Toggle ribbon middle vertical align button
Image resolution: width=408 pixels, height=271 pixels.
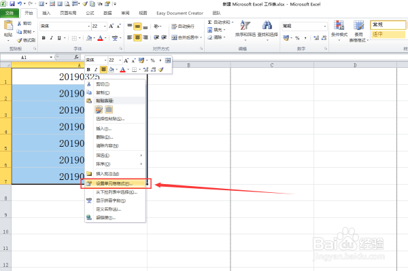pyautogui.click(x=137, y=26)
